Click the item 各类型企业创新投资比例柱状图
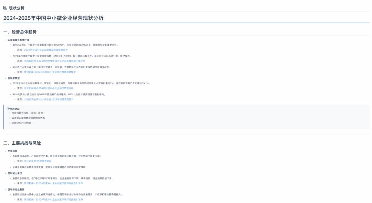Screen dimensions: 372x203 click(x=28, y=118)
